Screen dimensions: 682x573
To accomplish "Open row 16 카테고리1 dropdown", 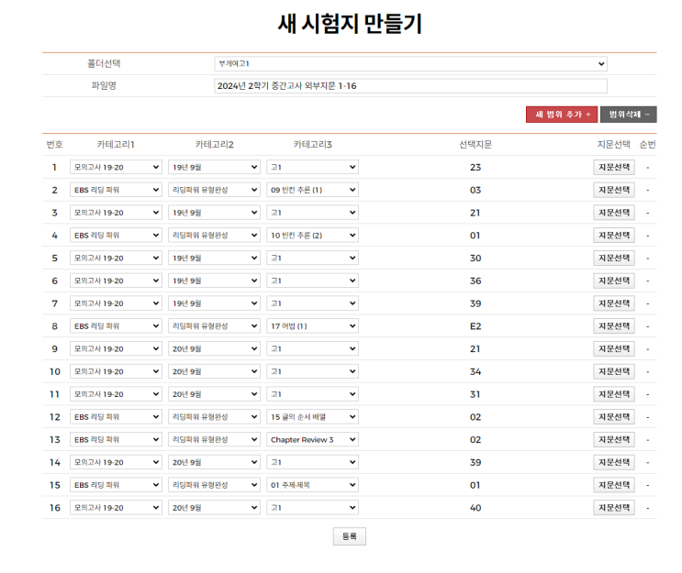I will point(116,507).
